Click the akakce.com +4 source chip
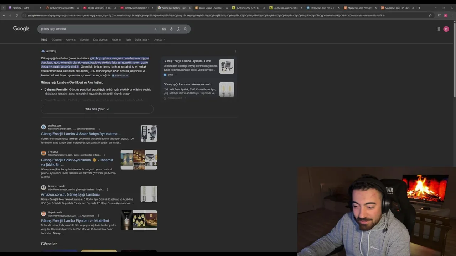 pos(120,75)
